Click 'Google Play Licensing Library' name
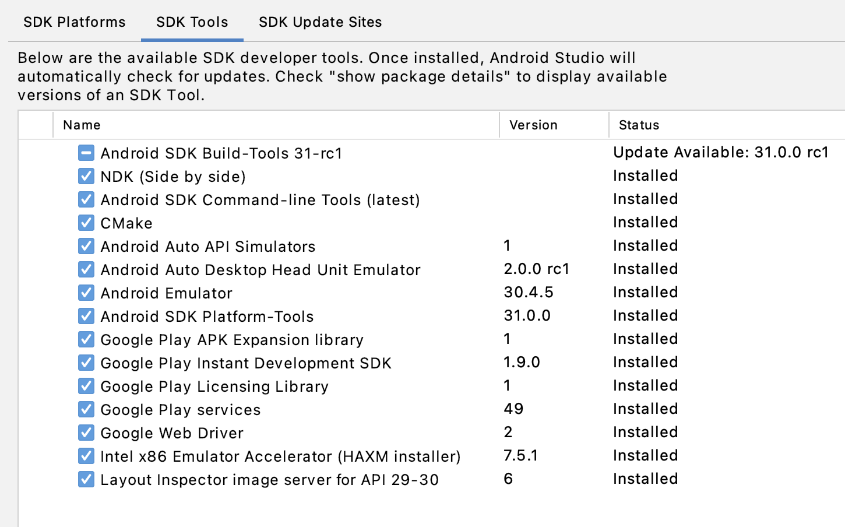845x527 pixels. coord(214,387)
